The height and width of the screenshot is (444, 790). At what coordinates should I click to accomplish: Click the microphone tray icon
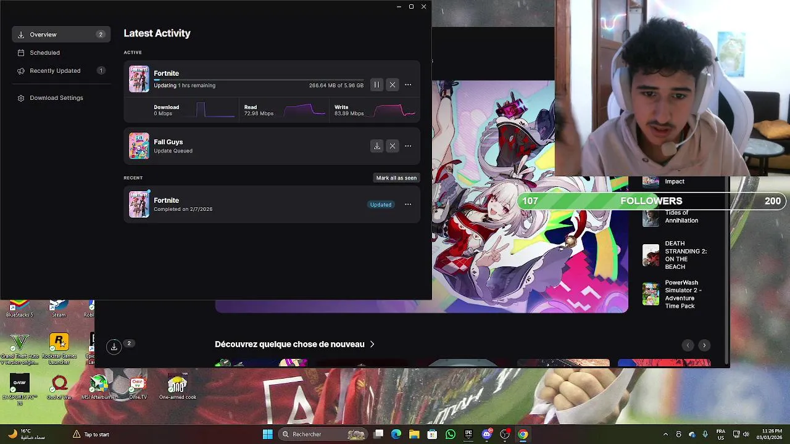click(x=705, y=434)
